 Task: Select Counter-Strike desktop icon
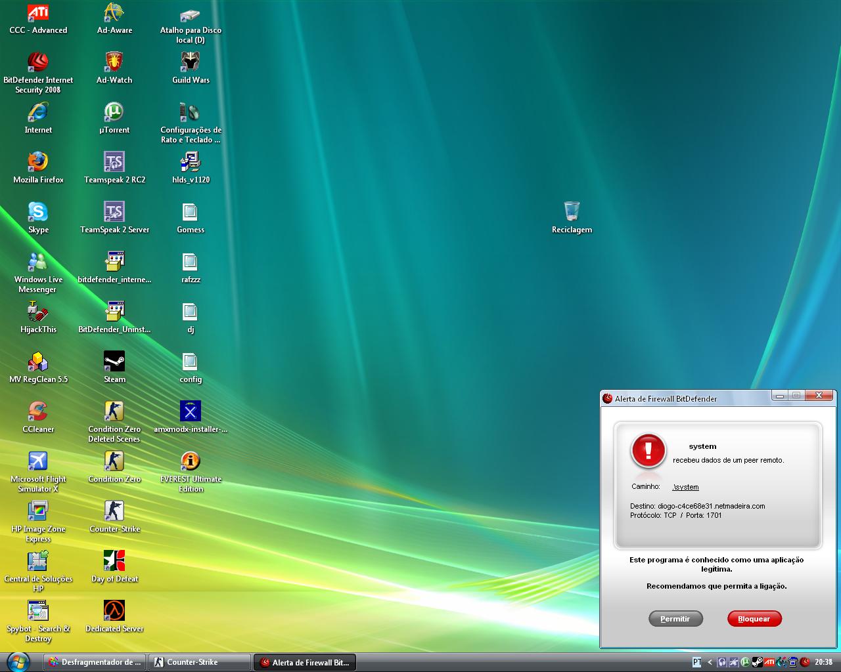point(114,518)
